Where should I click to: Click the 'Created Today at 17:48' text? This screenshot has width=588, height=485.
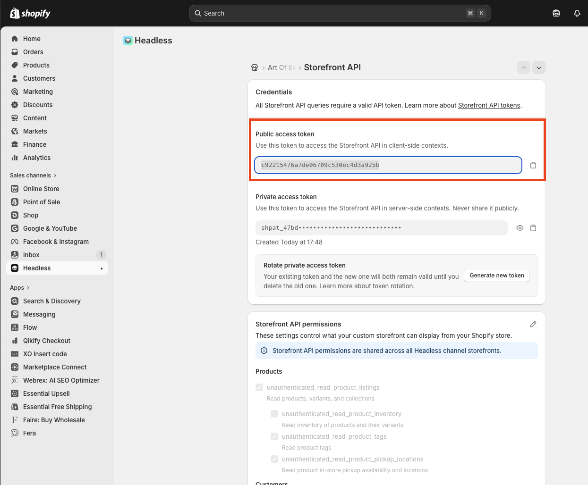tap(289, 242)
